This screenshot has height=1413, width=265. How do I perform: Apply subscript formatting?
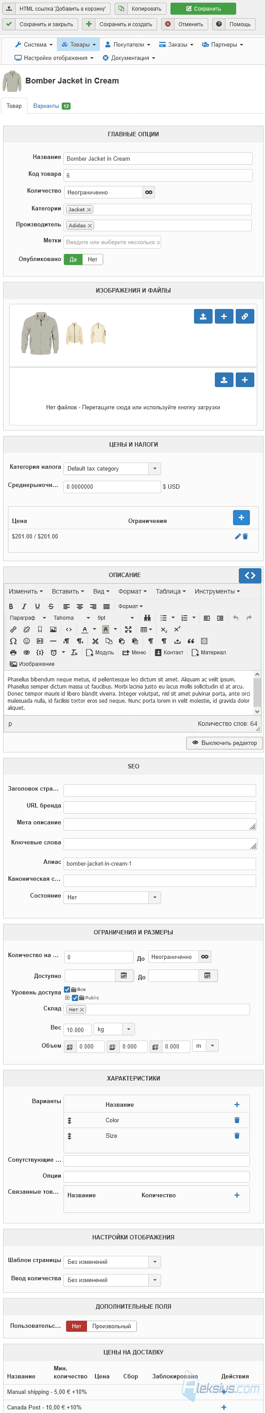point(164,629)
